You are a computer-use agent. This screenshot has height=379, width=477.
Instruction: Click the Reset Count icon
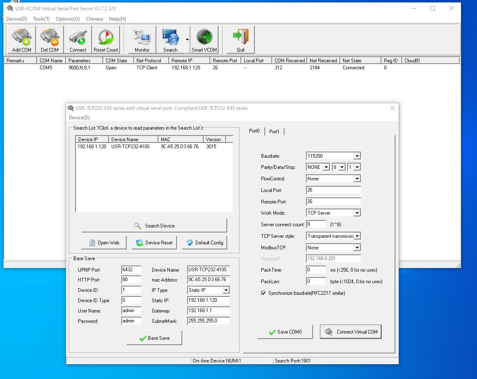click(x=106, y=40)
